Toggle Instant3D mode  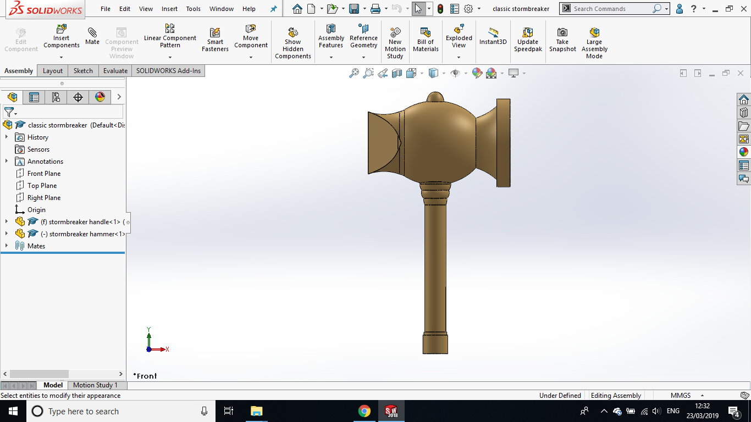click(x=493, y=36)
